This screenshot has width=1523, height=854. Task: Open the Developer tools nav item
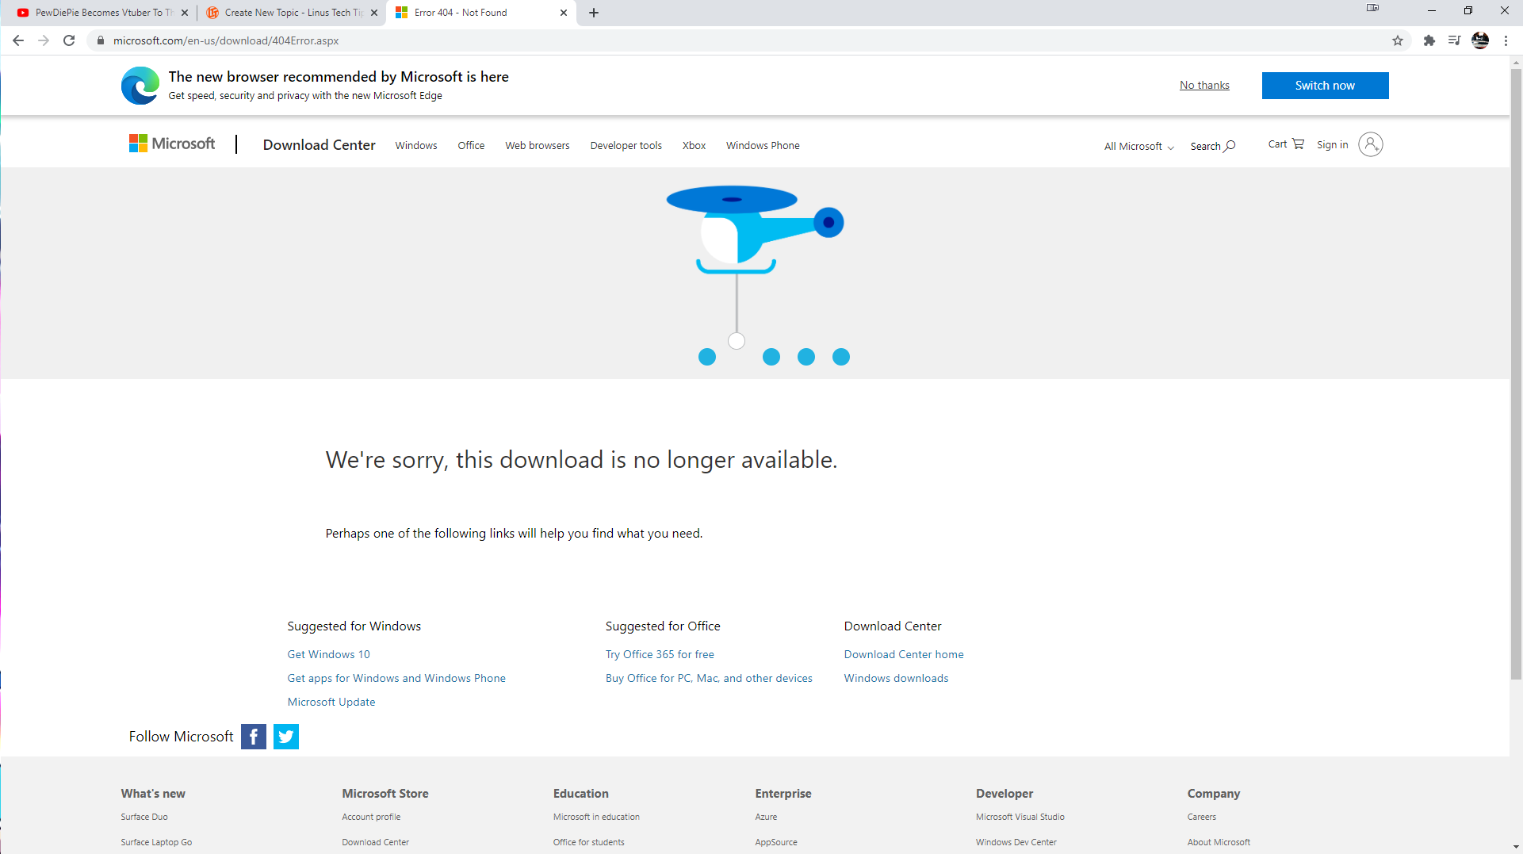(626, 145)
